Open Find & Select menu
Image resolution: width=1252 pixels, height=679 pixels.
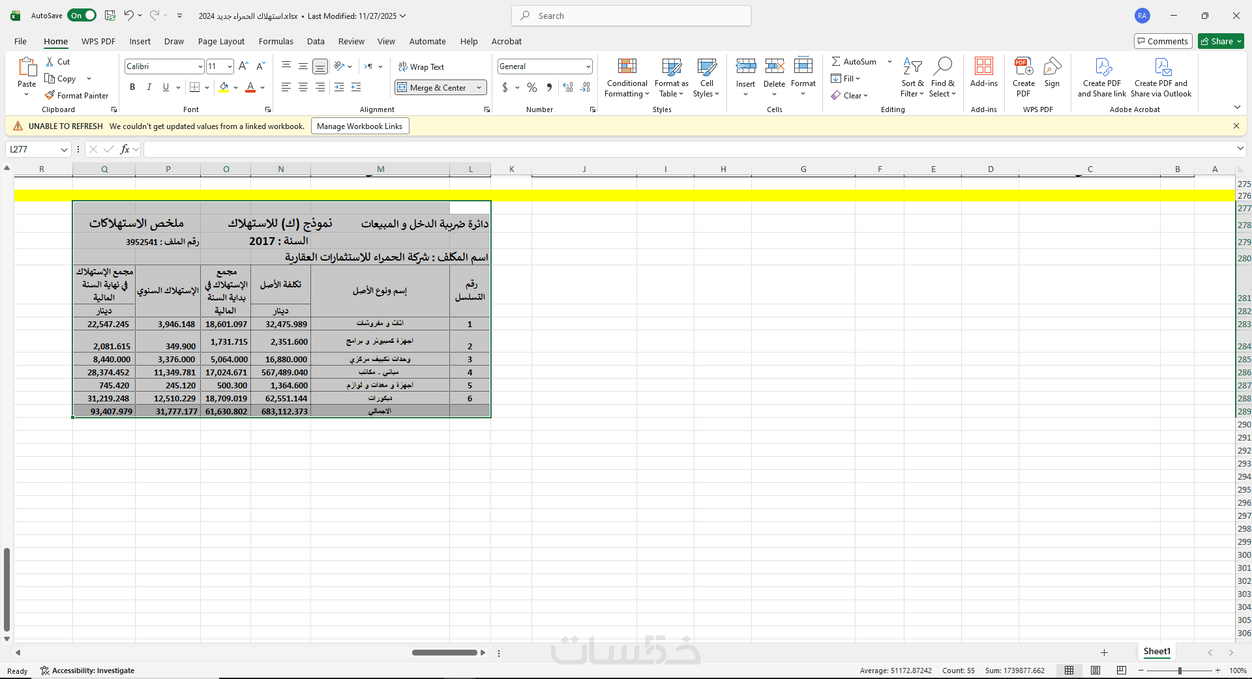943,78
